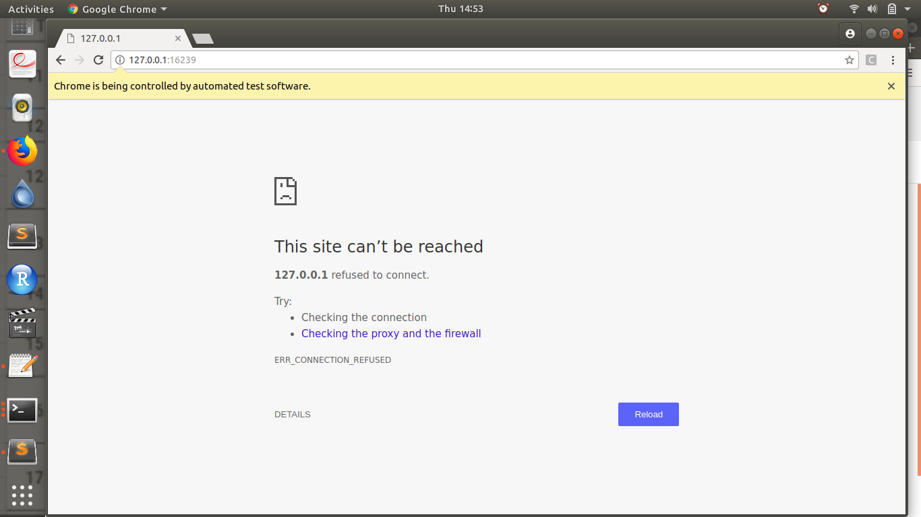The image size is (921, 517).
Task: Open a new tab
Action: click(203, 39)
